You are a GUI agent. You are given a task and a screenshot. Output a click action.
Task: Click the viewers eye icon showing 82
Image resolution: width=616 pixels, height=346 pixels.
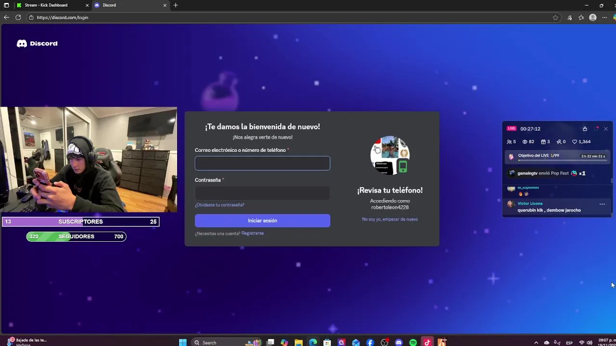[525, 142]
